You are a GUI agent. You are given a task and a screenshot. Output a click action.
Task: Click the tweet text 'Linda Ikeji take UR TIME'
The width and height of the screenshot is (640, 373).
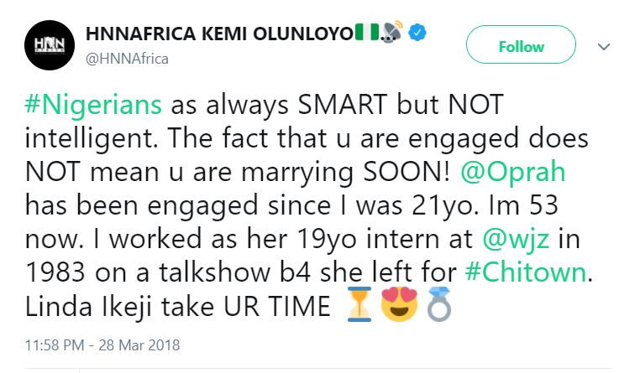[177, 306]
